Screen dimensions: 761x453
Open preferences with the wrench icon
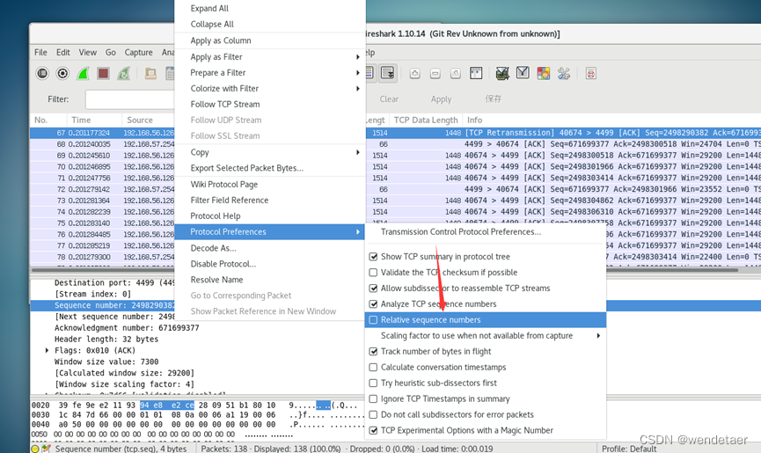pos(564,73)
